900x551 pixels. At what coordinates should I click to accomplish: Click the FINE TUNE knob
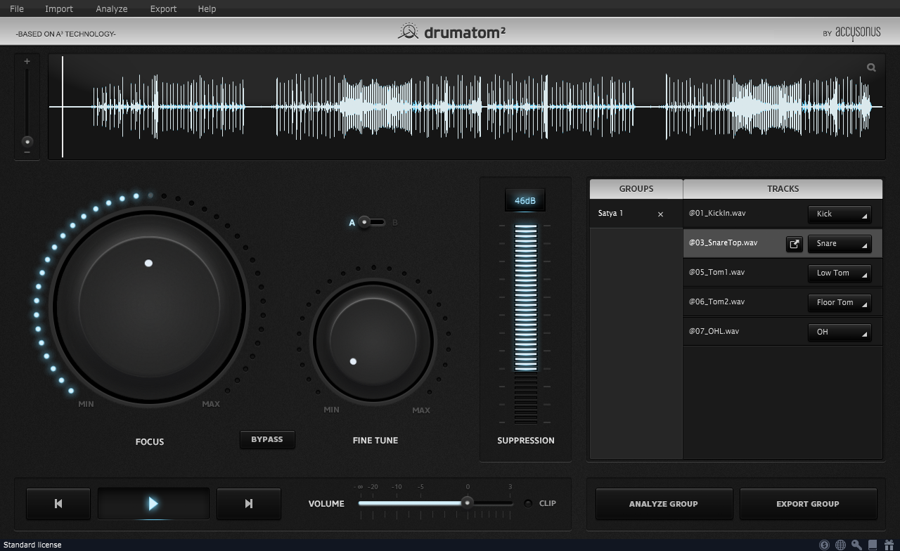pyautogui.click(x=373, y=341)
